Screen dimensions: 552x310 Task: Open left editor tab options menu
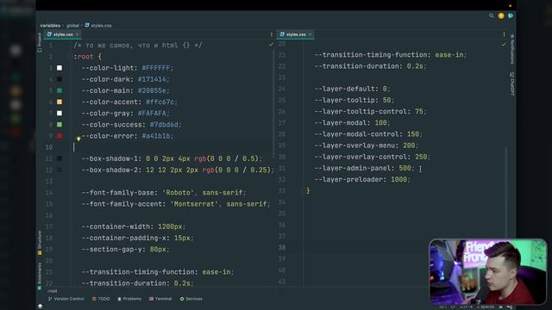click(271, 34)
